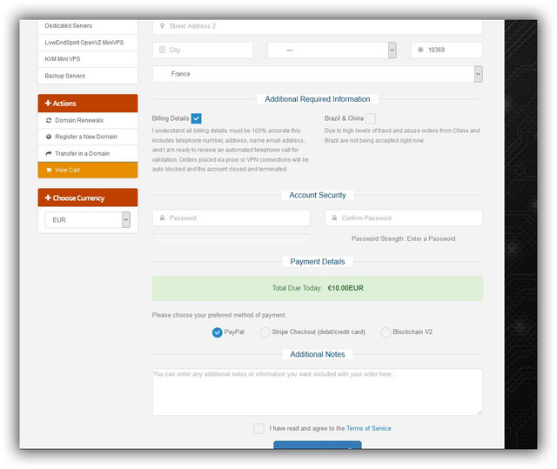Click the Password field

pos(232,218)
